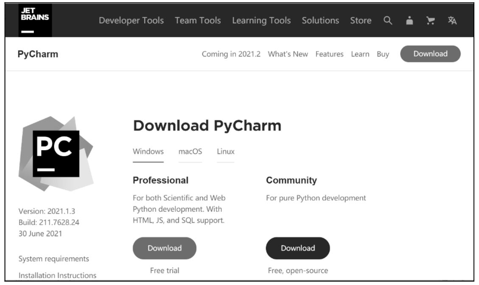Click the 30 June 2021 date
479x285 pixels.
coord(40,234)
